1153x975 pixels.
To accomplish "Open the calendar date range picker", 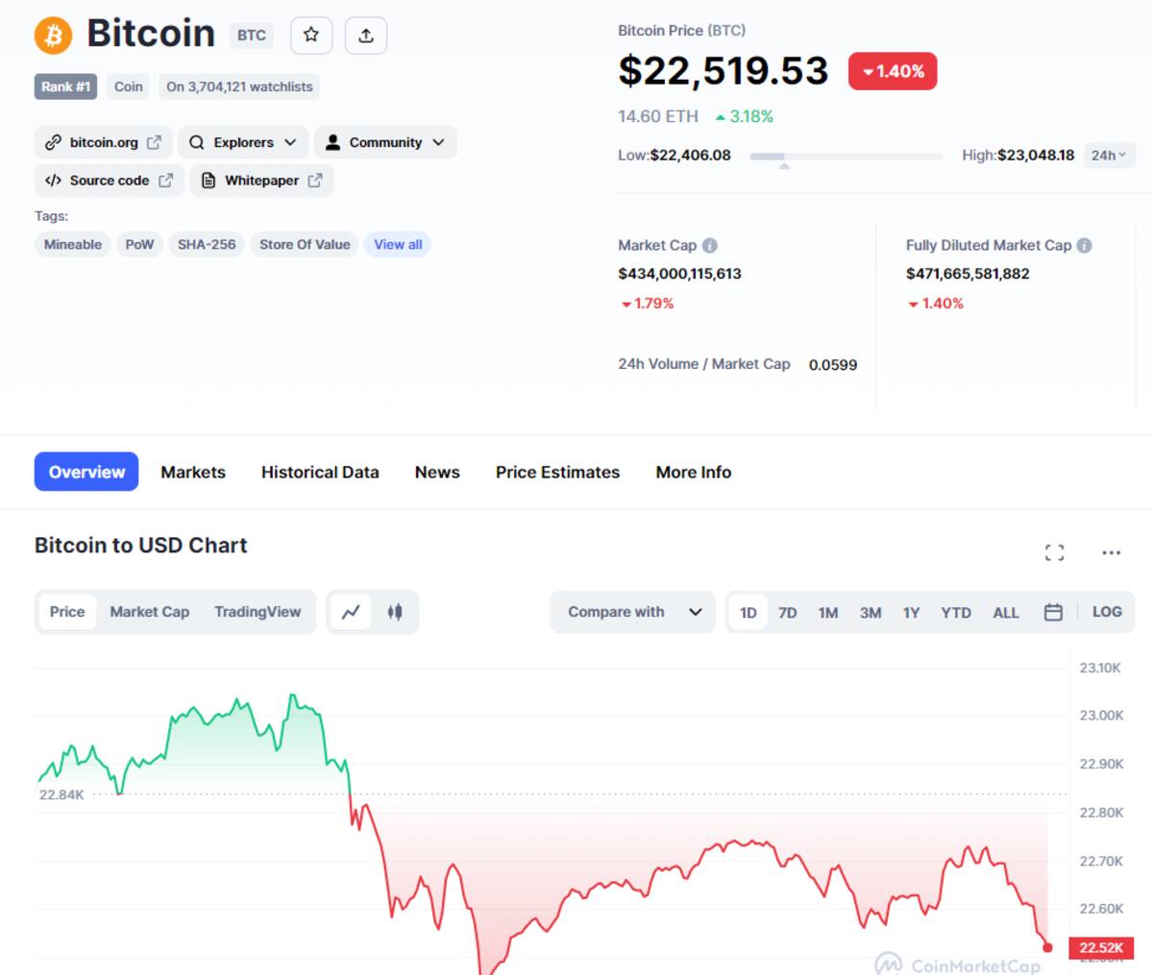I will 1053,612.
